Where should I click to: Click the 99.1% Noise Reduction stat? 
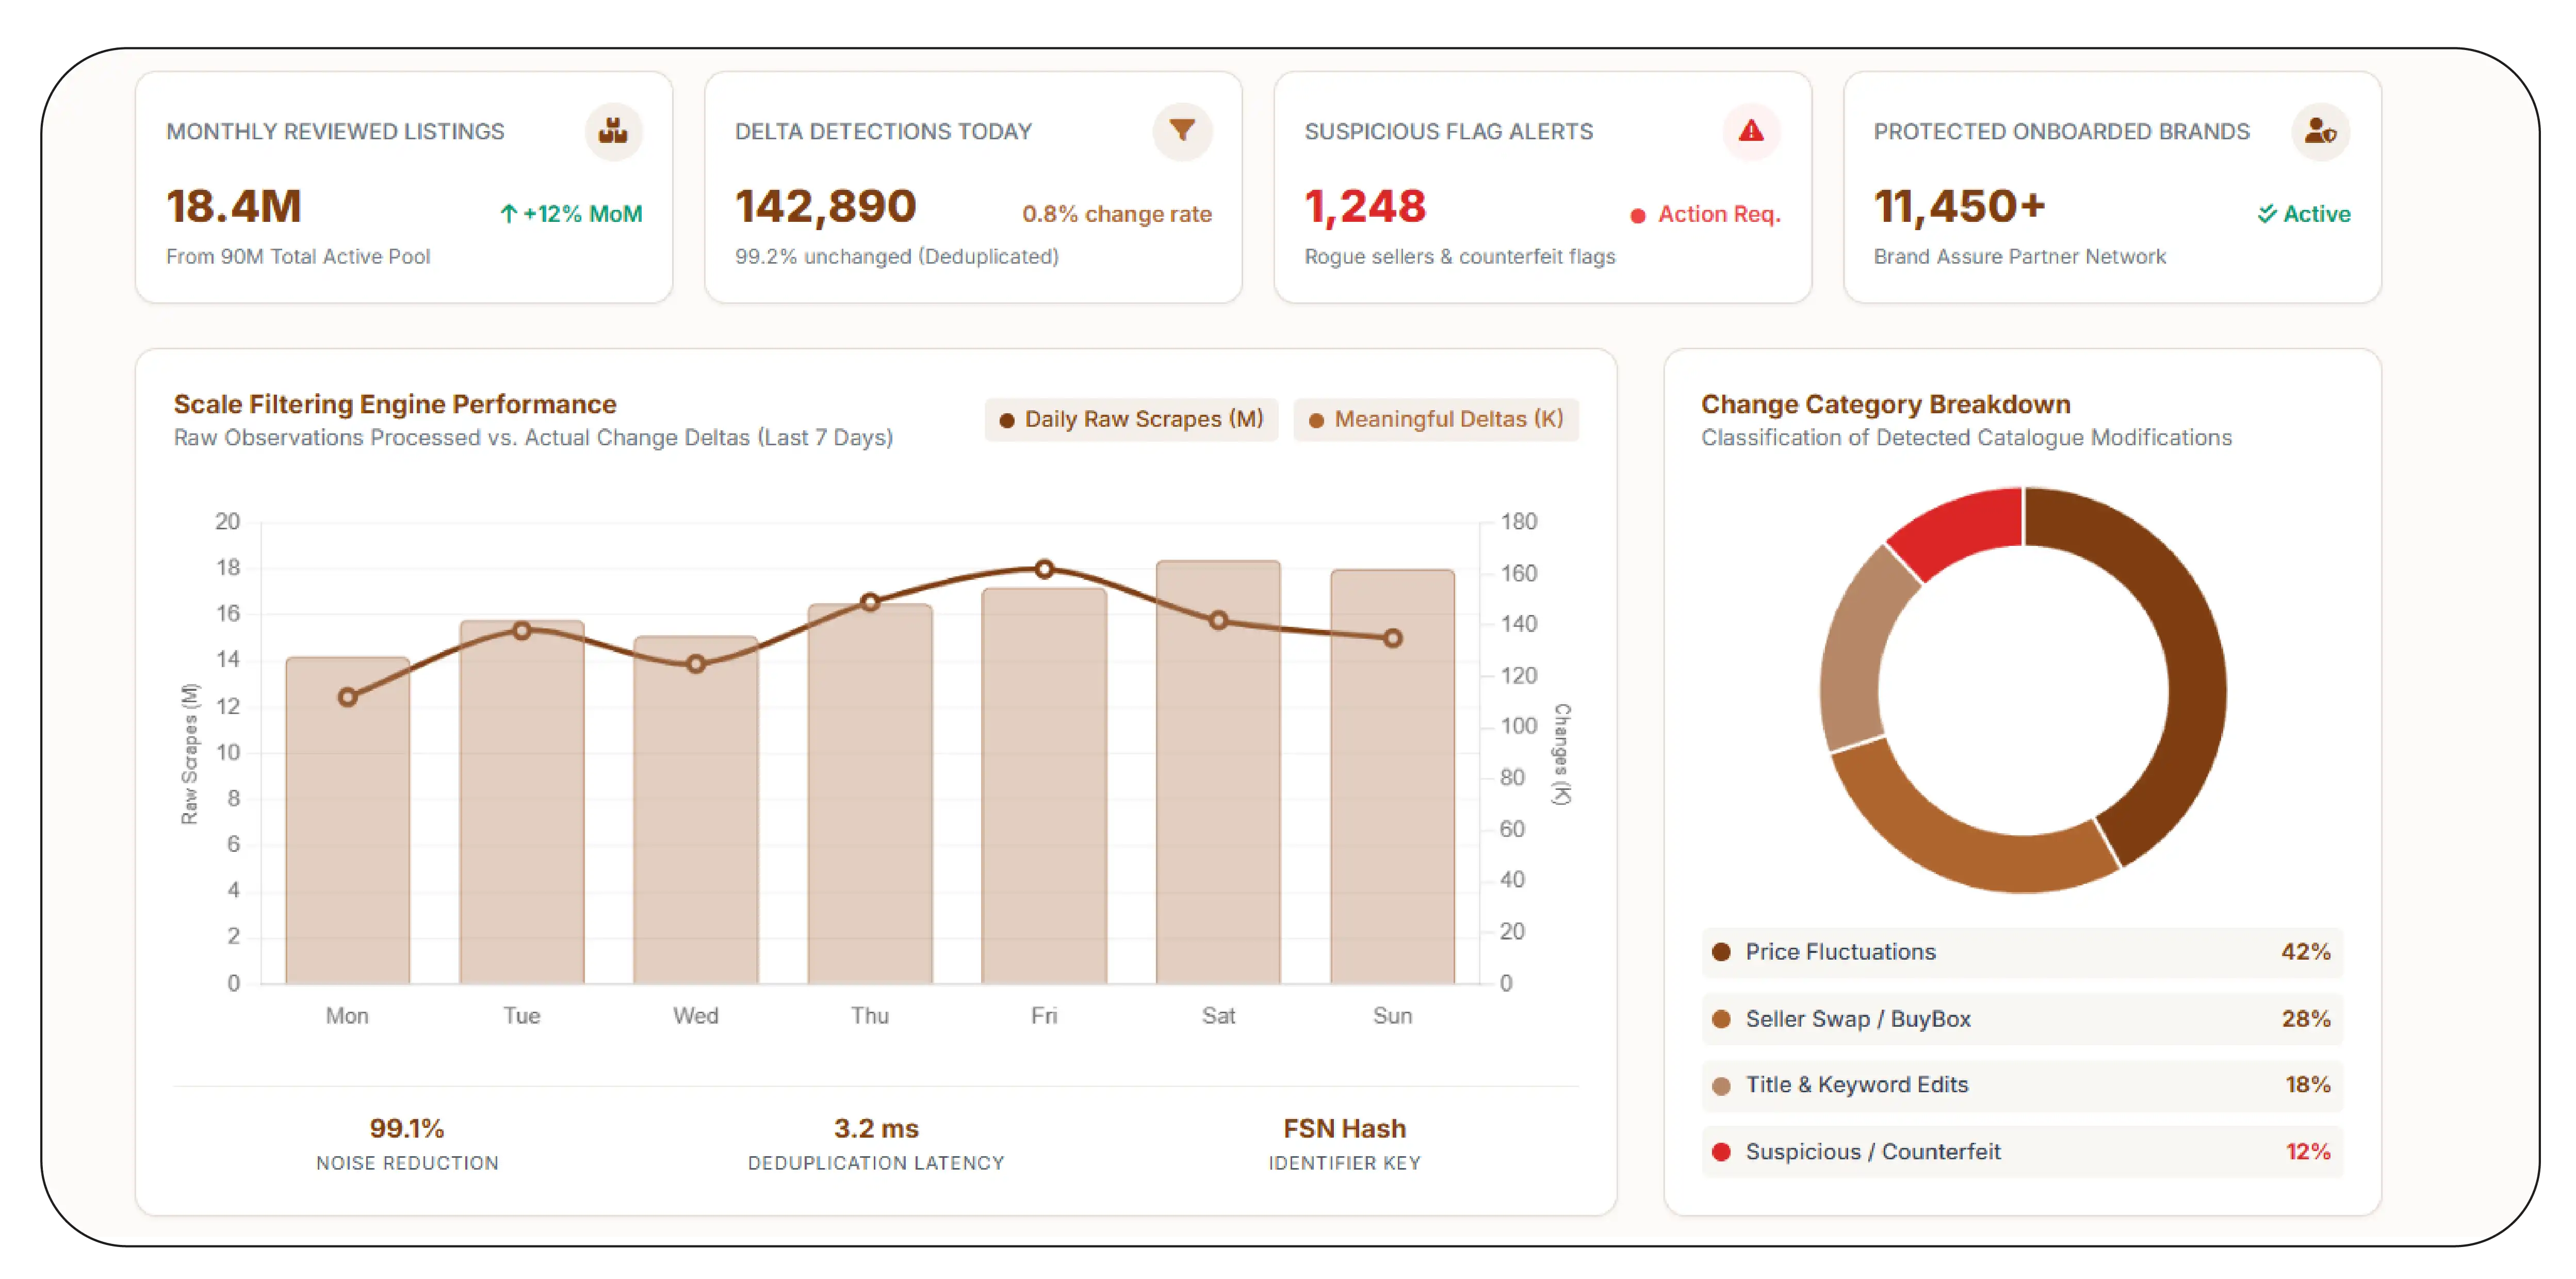(x=407, y=1143)
